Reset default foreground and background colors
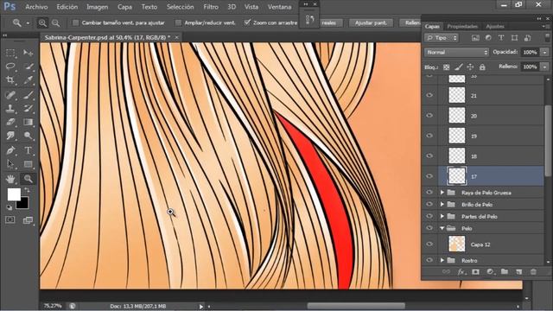Screen dimensions: 553x311 pyautogui.click(x=10, y=207)
